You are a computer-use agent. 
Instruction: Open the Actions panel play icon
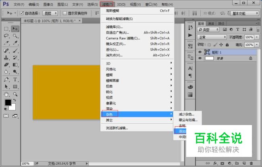(x=190, y=35)
